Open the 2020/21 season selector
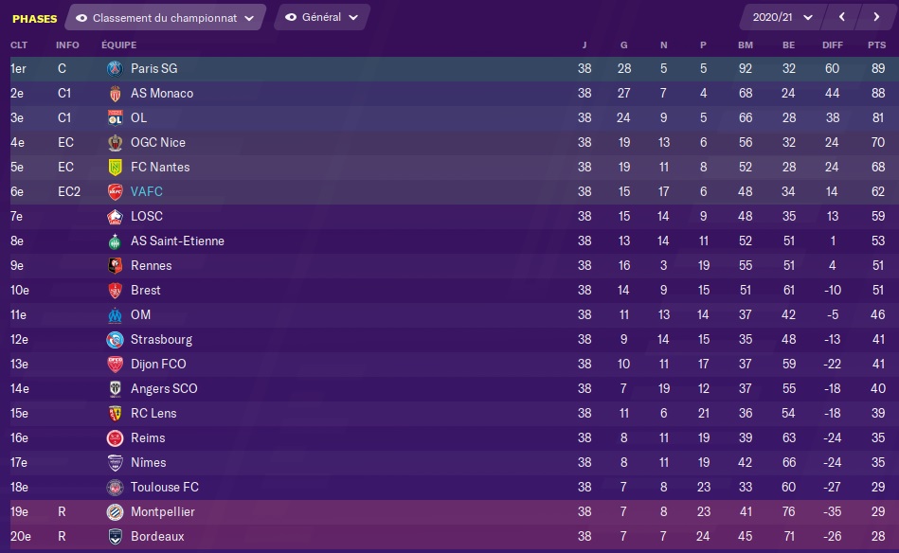The image size is (899, 553). pos(783,17)
